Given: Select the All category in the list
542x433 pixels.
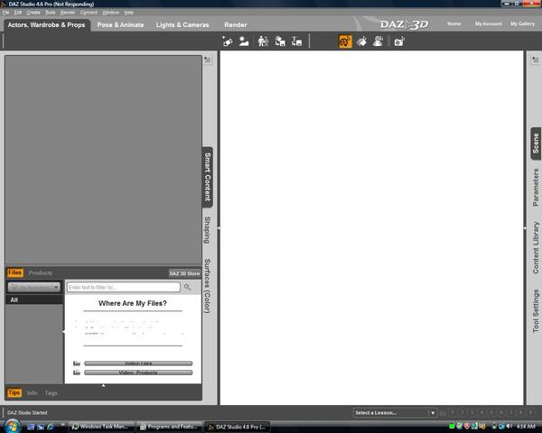Looking at the screenshot, I should (x=34, y=299).
